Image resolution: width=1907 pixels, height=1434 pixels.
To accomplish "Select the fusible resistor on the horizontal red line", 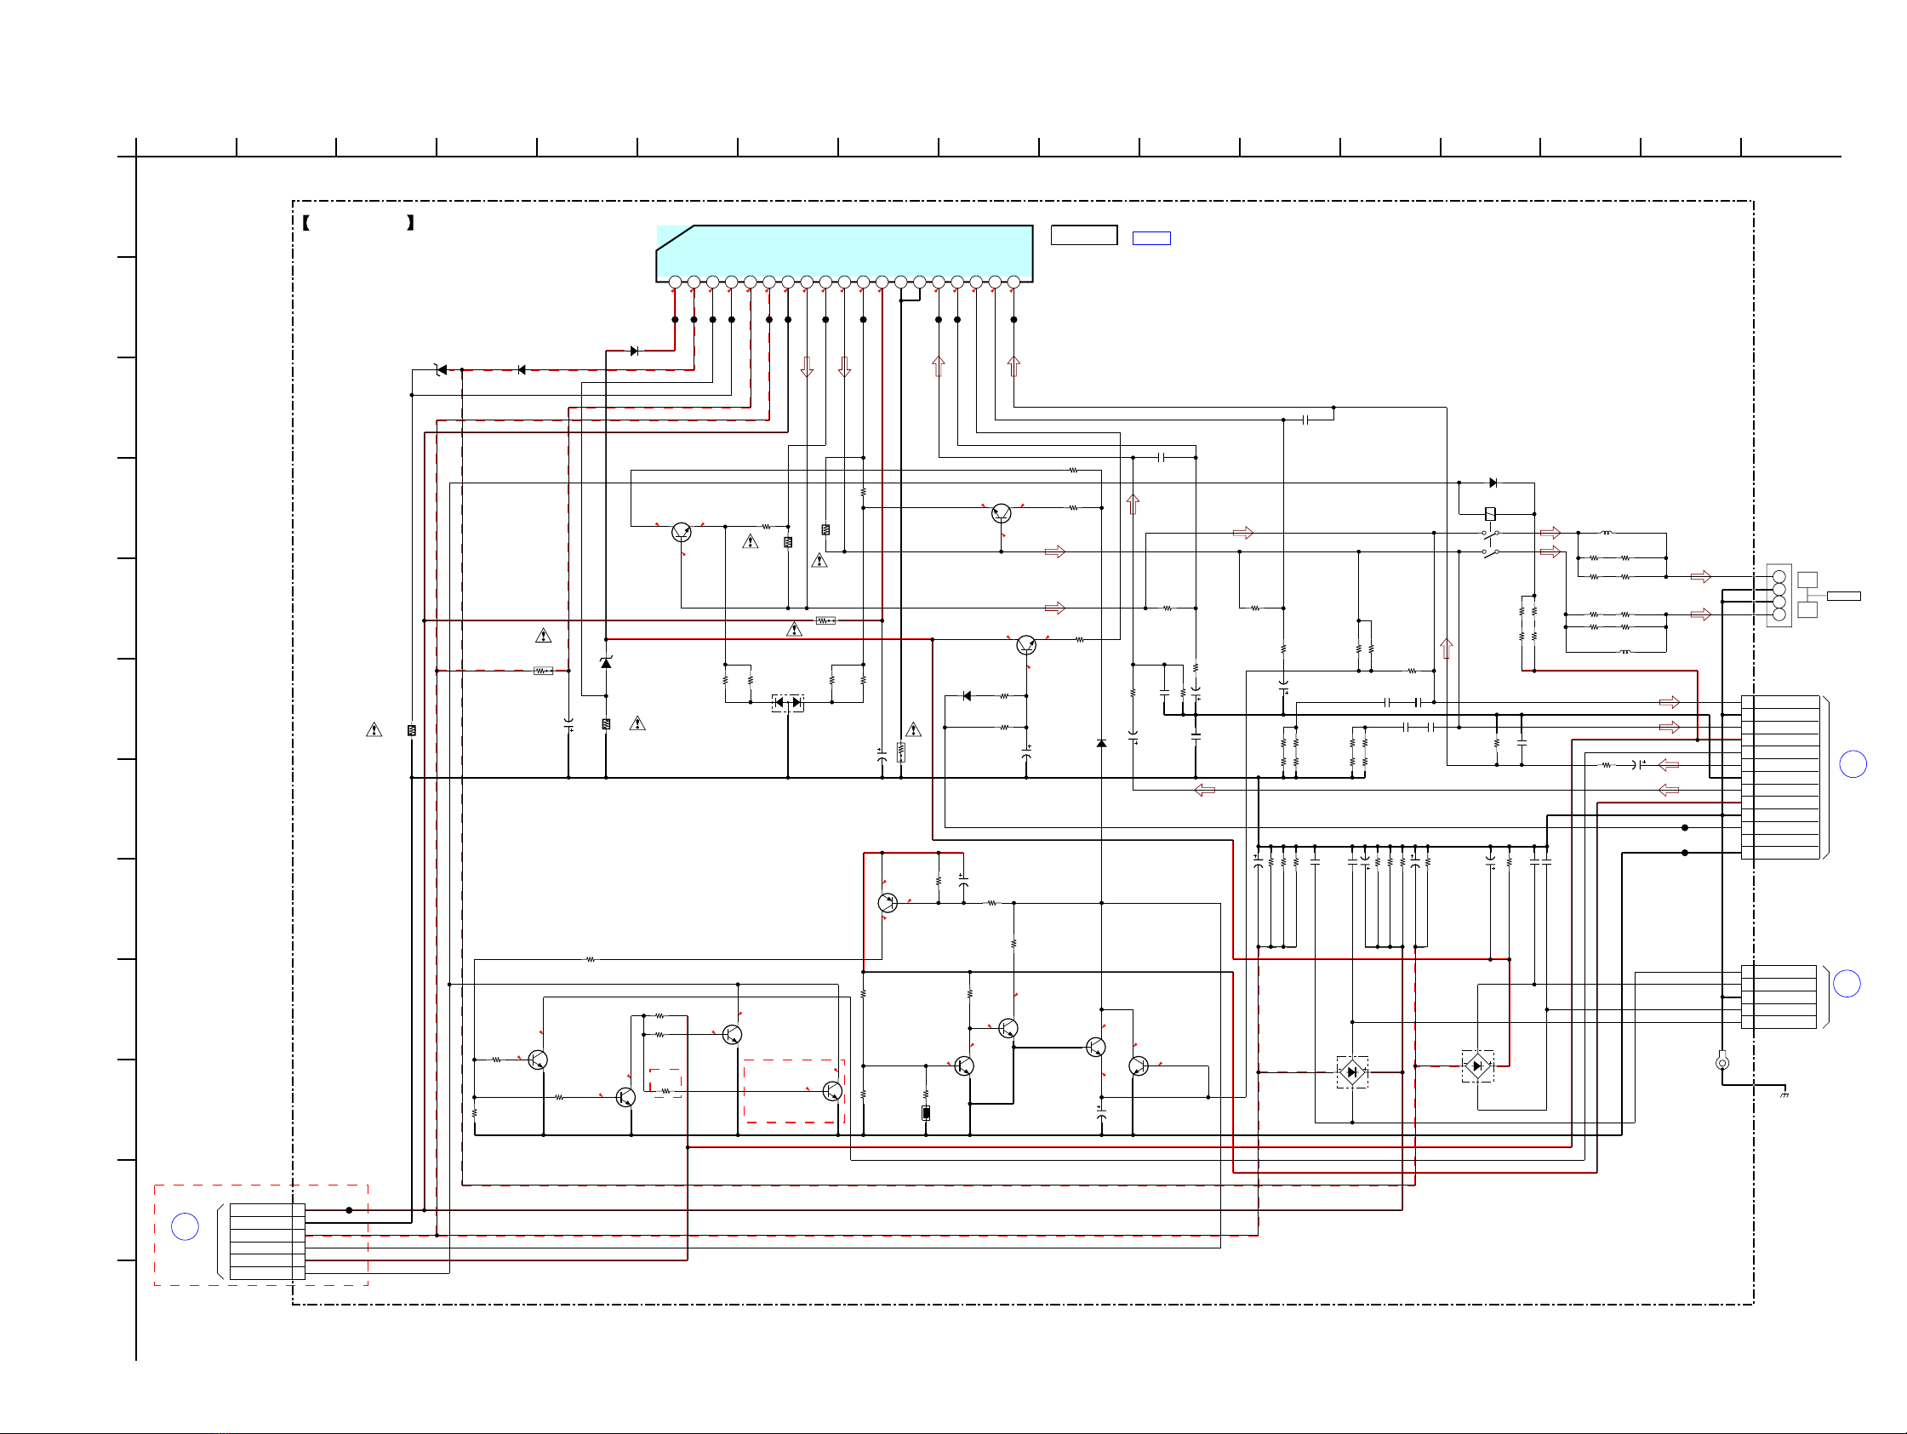I will (x=825, y=620).
